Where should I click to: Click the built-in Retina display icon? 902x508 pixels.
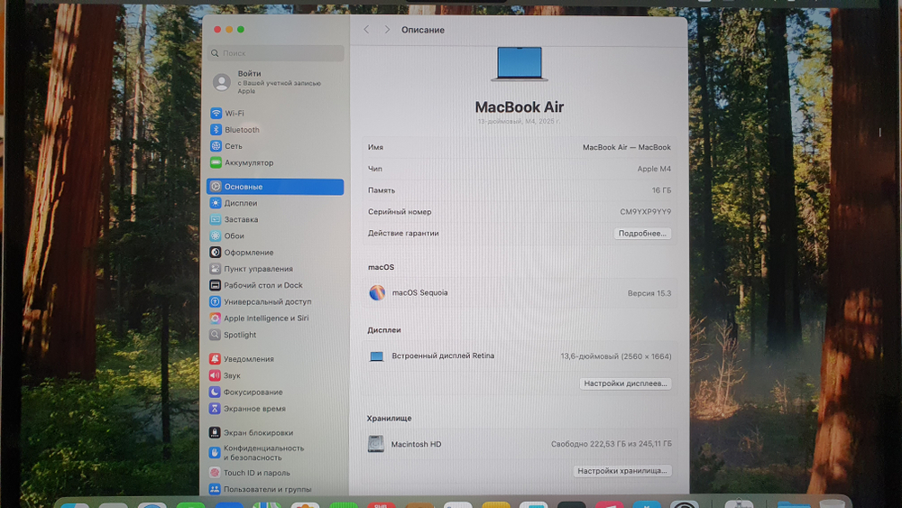(x=376, y=356)
